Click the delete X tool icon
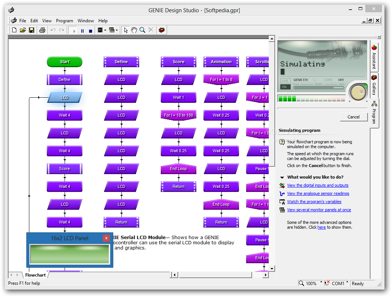This screenshot has height=297, width=392. (151, 30)
